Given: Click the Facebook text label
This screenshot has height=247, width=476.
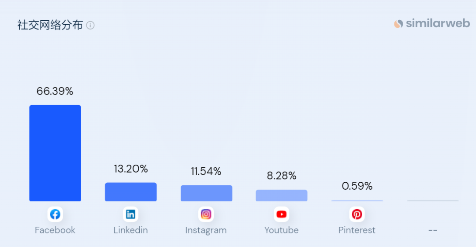Looking at the screenshot, I should point(55,230).
